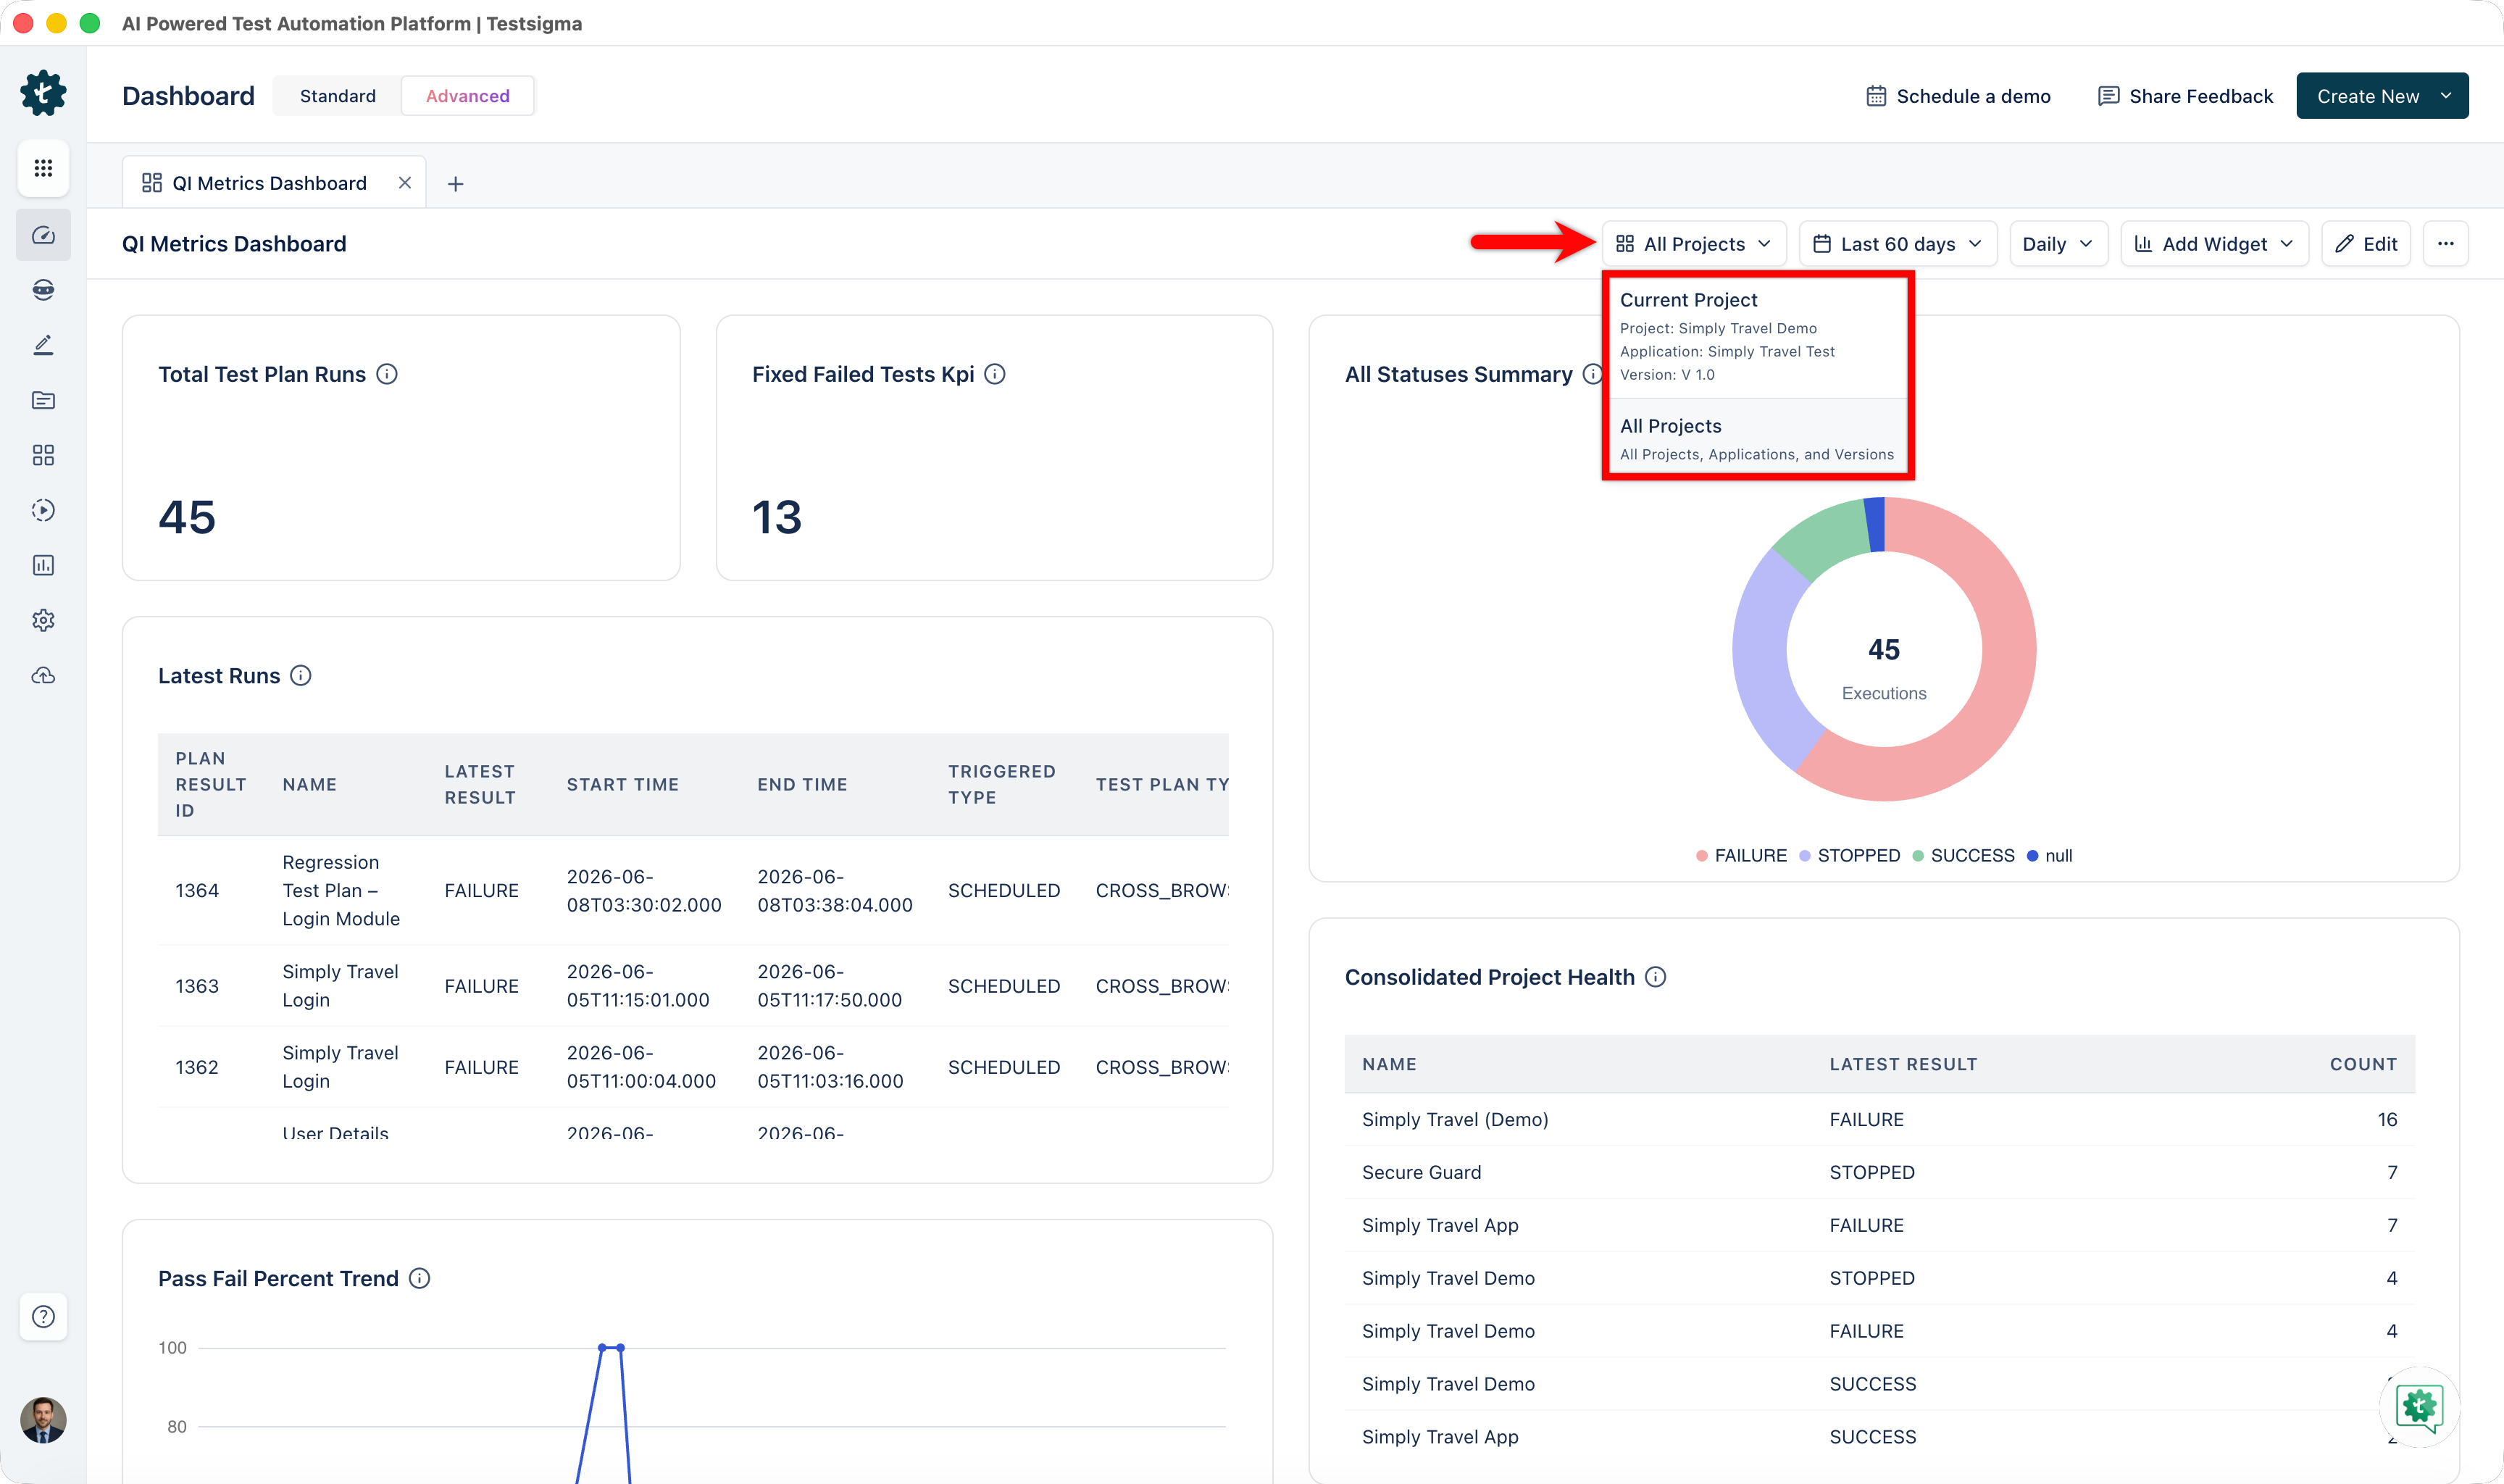Screen dimensions: 2504x1484
Task: Open the Help question mark icon
Action: click(x=43, y=1316)
